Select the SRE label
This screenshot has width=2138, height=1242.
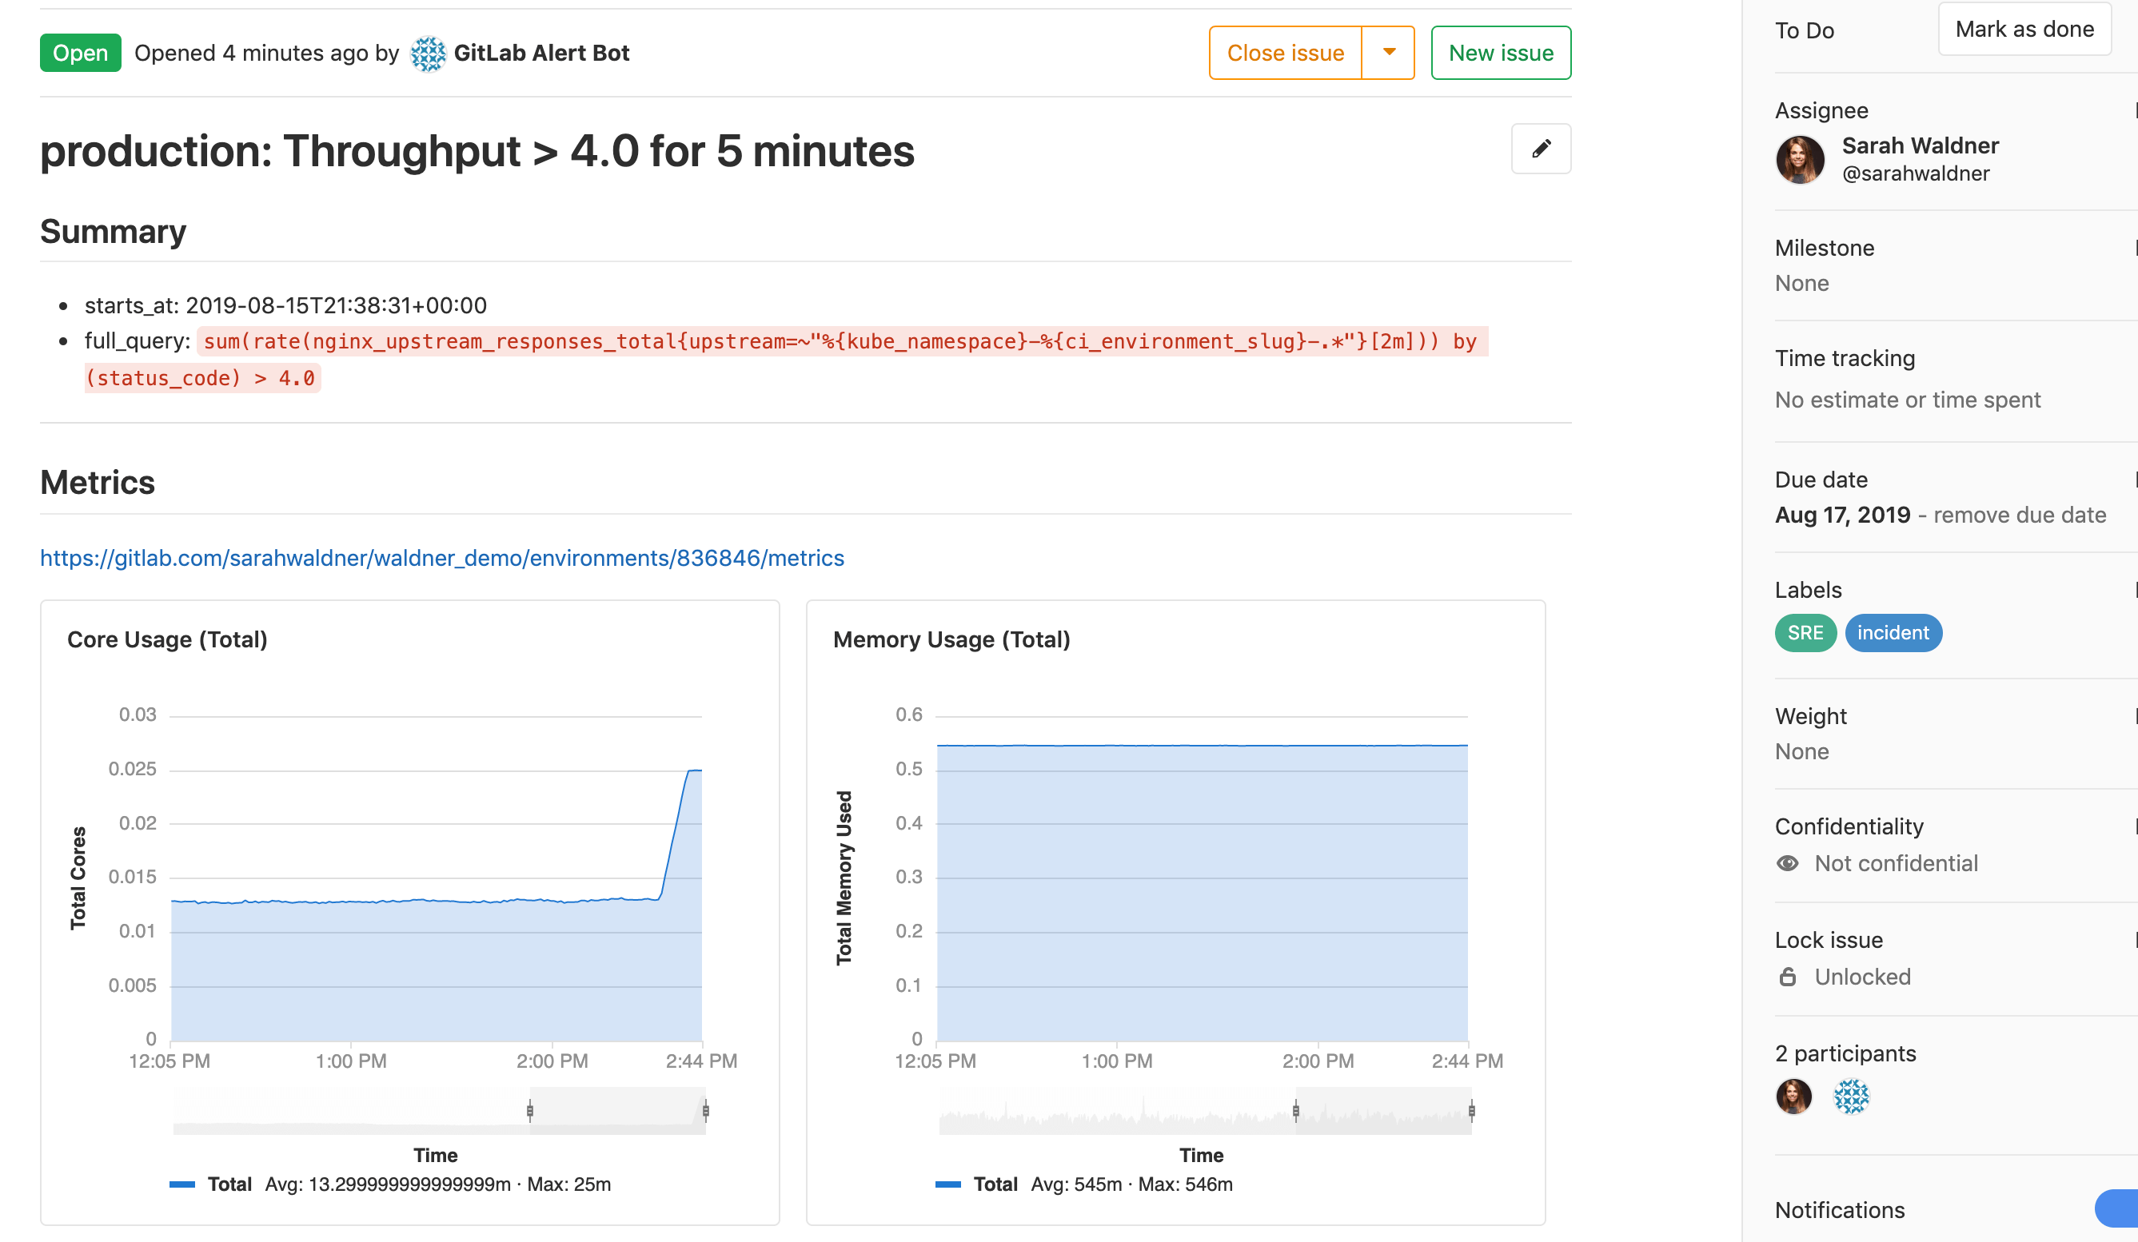[1805, 632]
